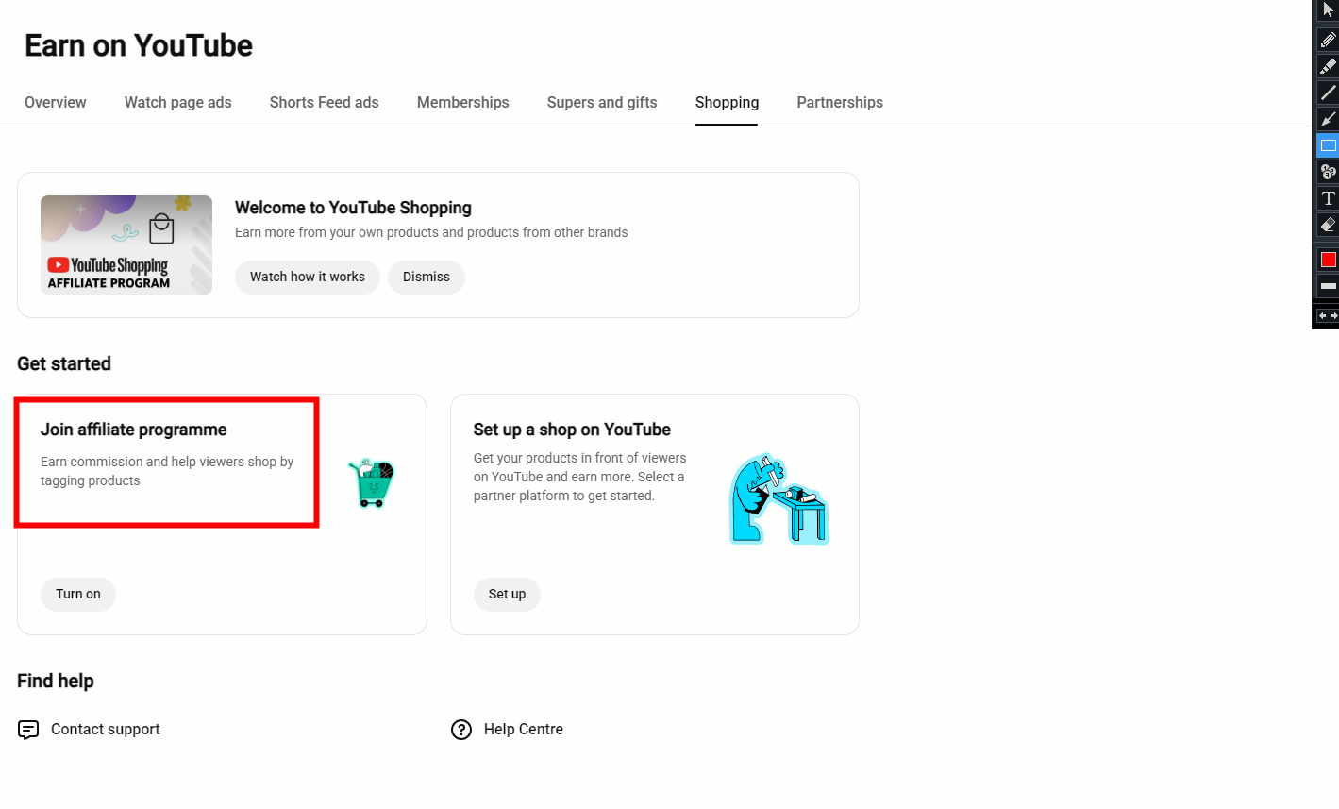Click 'Get your products in front of viewers' text
The image size is (1339, 809).
[x=579, y=477]
